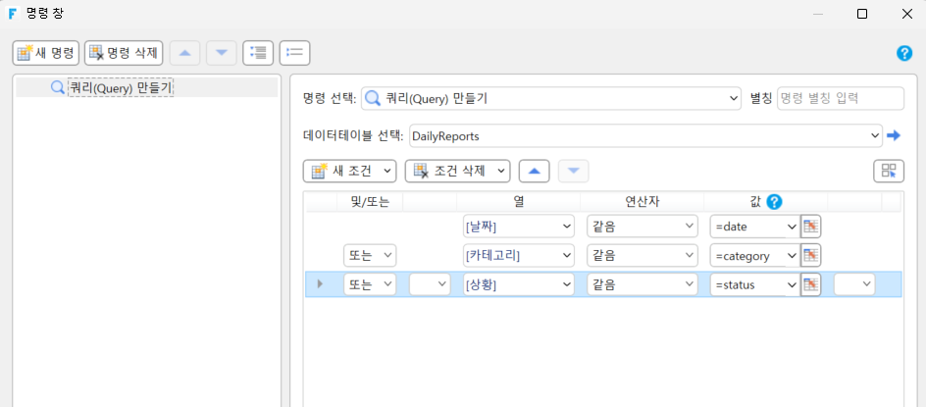Click the 새 조건 button
Image resolution: width=926 pixels, height=407 pixels.
pyautogui.click(x=349, y=172)
